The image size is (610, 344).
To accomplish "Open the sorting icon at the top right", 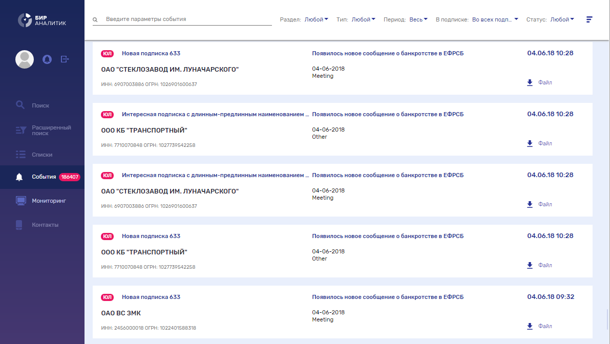I will (588, 19).
